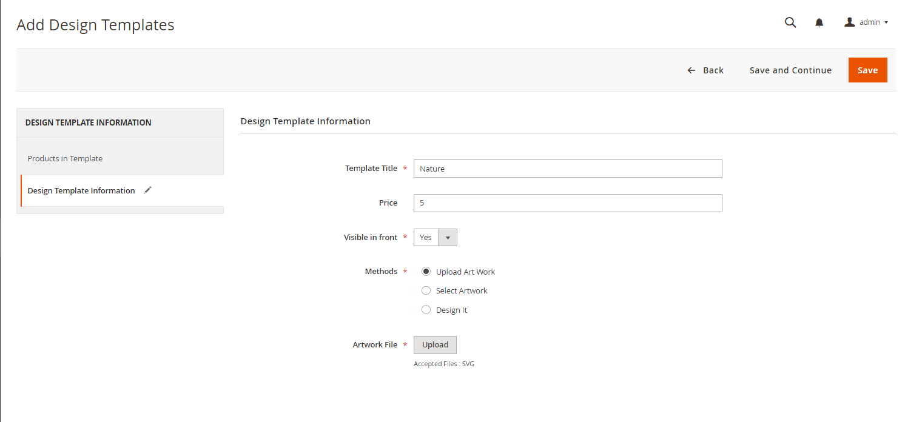The width and height of the screenshot is (905, 422).
Task: Collapse the uppercase DESIGN TEMPLATE INFORMATION sidebar header
Action: tap(89, 122)
